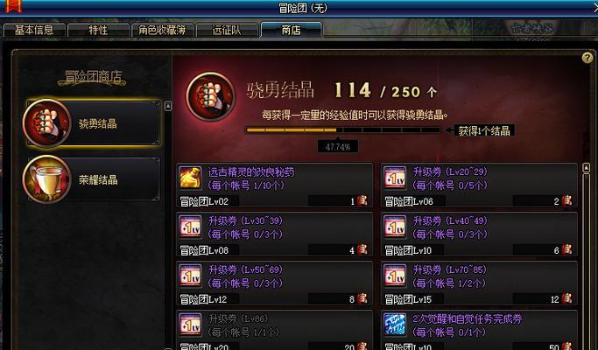This screenshot has width=598, height=350.
Task: Click the yellow help question mark icon
Action: pyautogui.click(x=587, y=58)
